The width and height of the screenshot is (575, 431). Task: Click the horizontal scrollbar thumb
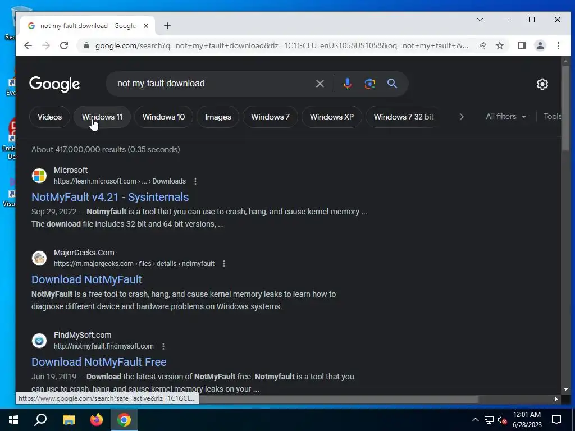click(x=339, y=399)
